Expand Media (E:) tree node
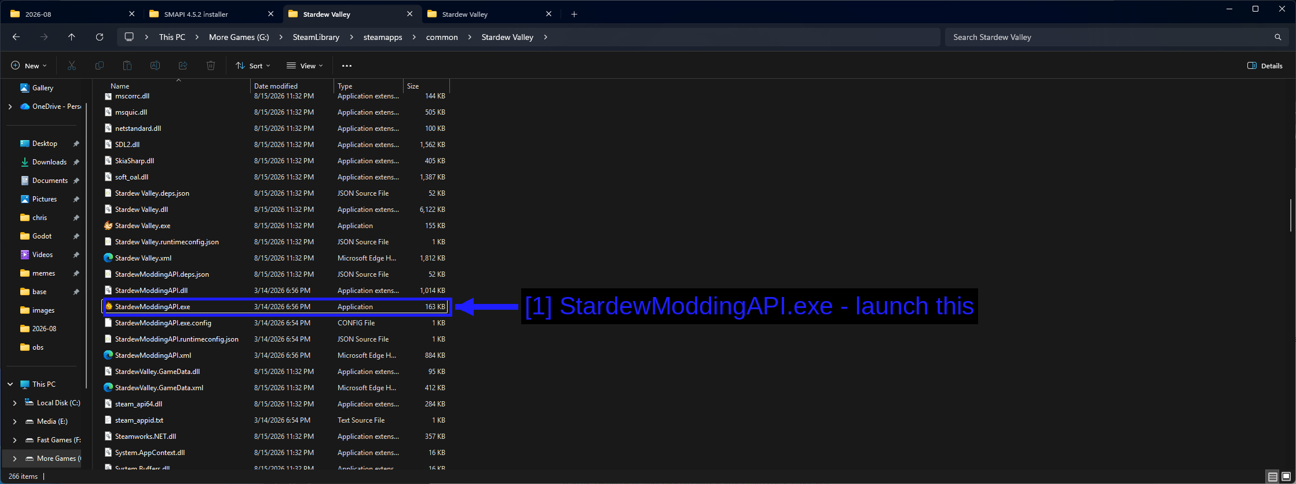 [14, 421]
